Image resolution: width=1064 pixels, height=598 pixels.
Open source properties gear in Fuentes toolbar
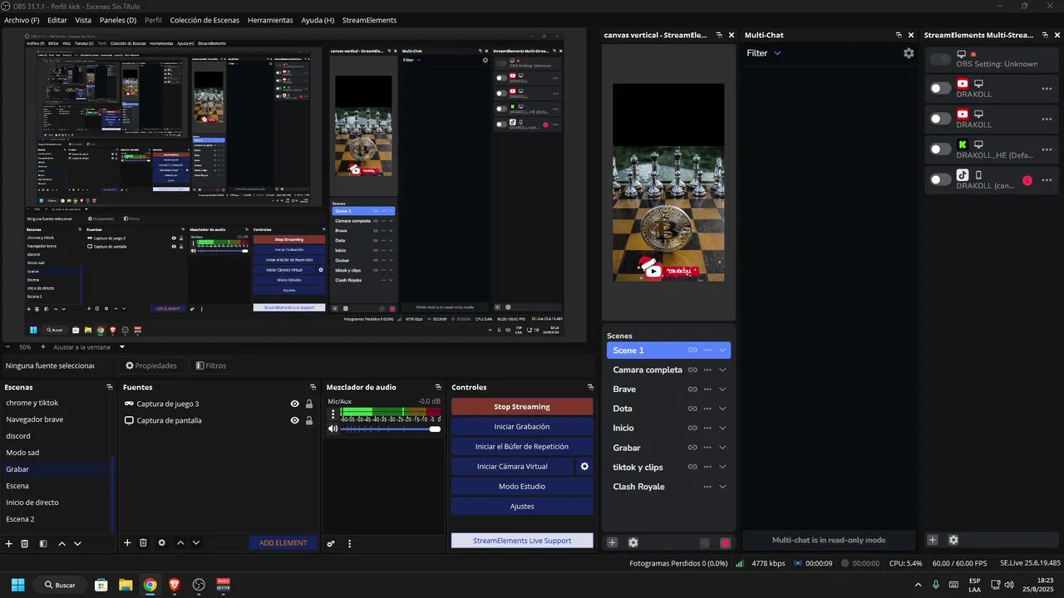click(x=162, y=542)
